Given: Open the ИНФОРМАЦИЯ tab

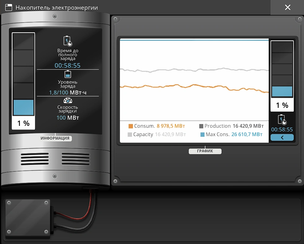Looking at the screenshot, I should point(55,138).
